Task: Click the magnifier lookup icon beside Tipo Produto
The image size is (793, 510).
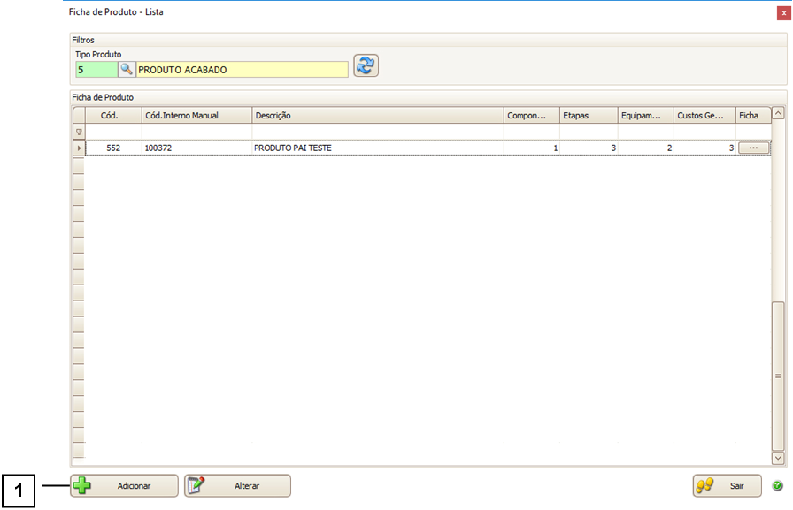Action: coord(127,69)
